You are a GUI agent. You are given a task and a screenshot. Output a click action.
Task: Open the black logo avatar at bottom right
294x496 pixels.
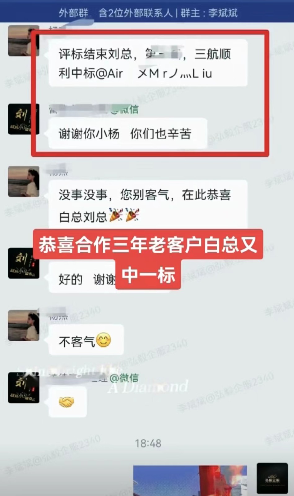[x=272, y=478]
